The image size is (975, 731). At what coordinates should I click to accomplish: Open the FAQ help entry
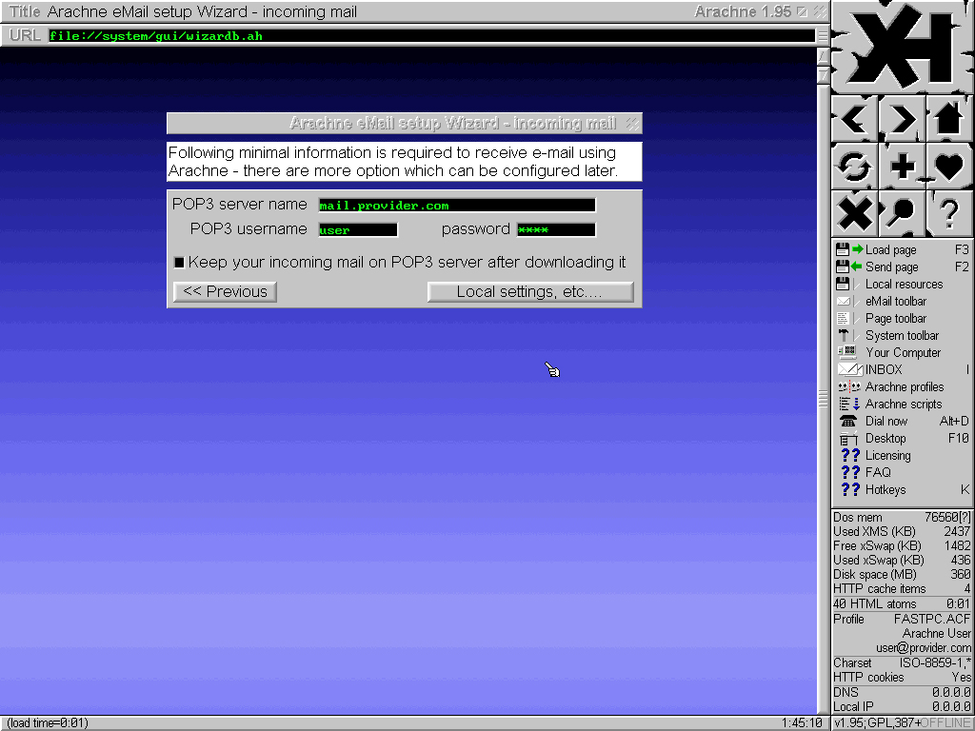click(903, 472)
